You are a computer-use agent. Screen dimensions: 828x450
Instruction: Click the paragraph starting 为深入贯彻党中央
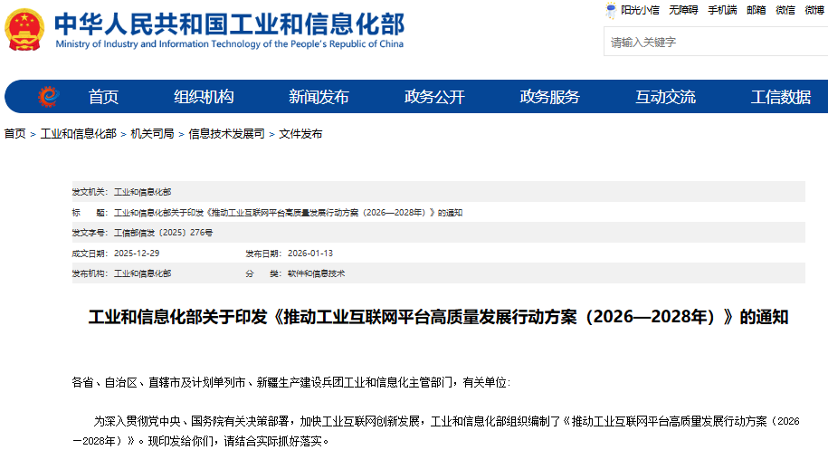coord(438,430)
